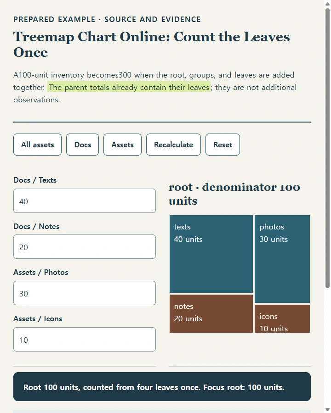The width and height of the screenshot is (331, 413).
Task: Select the icons 10 units treemap tile
Action: pos(282,319)
